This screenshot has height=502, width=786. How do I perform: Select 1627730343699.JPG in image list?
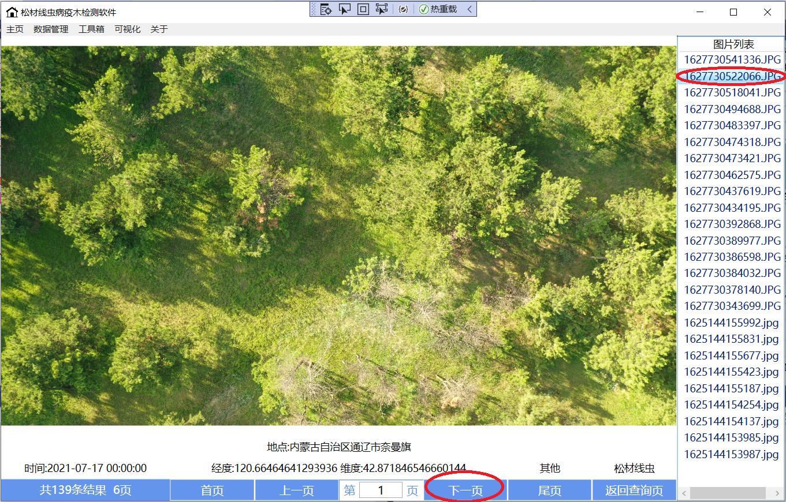tap(732, 306)
